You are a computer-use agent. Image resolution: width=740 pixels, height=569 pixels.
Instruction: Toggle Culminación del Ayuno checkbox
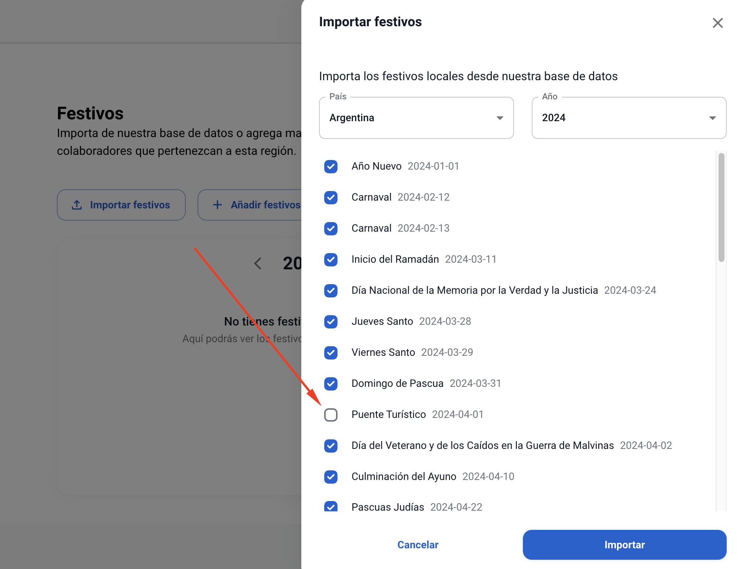331,477
